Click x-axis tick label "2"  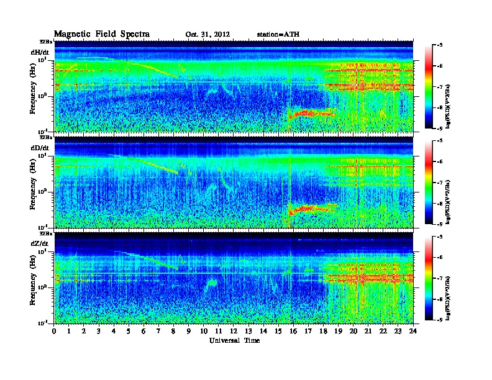pos(84,331)
